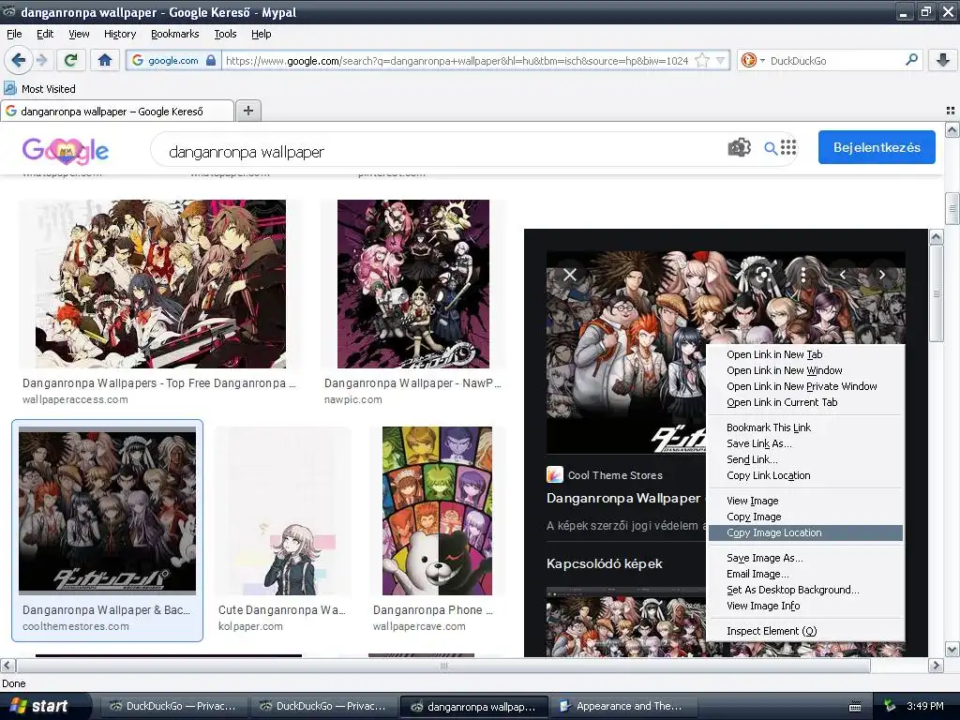960x720 pixels.
Task: Open the nawpic.com Danganronpa thumbnail
Action: click(x=413, y=283)
